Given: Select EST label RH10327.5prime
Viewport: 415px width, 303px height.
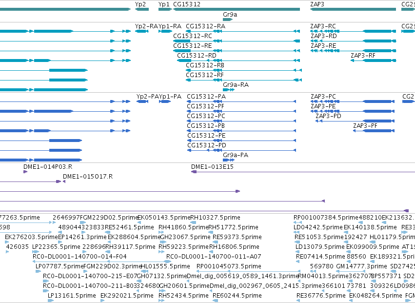Looking at the screenshot, I should (x=216, y=218).
